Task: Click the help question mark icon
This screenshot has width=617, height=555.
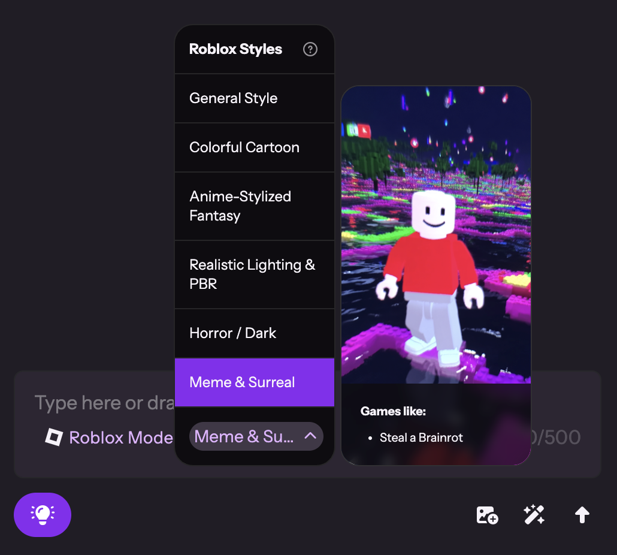Action: pos(310,49)
